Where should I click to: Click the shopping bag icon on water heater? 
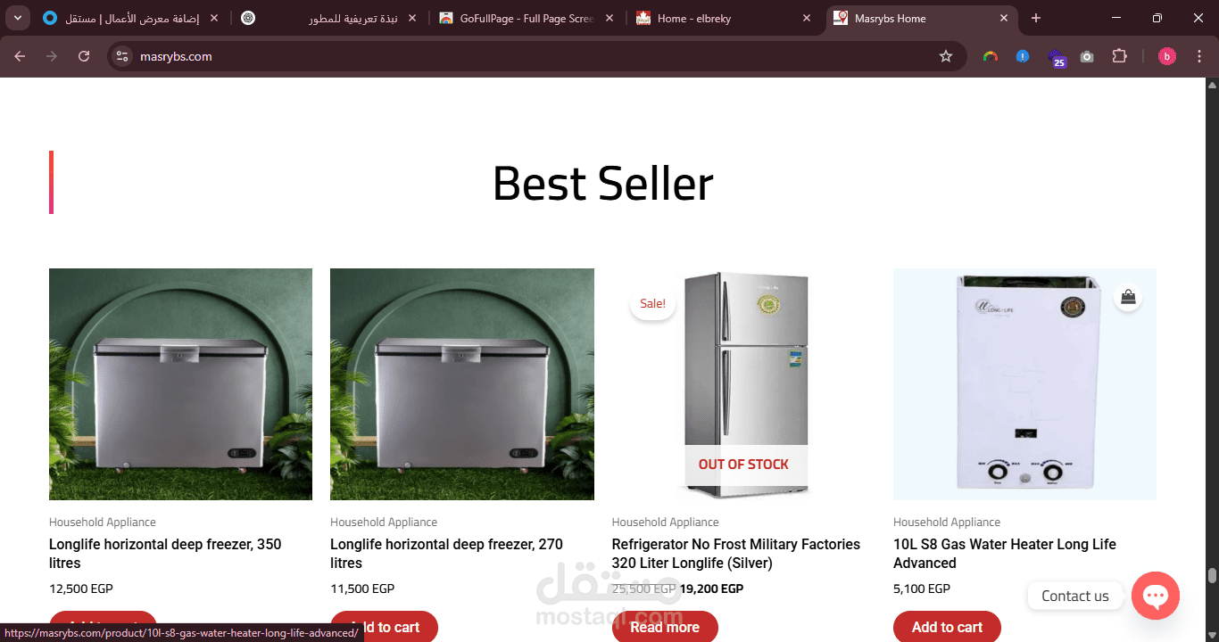[x=1128, y=297]
